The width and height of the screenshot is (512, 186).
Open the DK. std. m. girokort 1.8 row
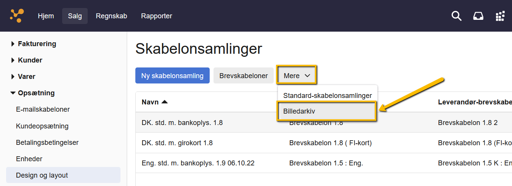point(177,143)
